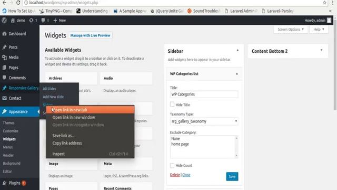The height and width of the screenshot is (190, 337).
Task: Select the Meta widget
Action: tap(126, 164)
